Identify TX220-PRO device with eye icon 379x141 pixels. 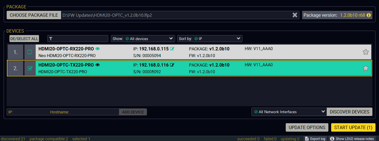(98, 65)
